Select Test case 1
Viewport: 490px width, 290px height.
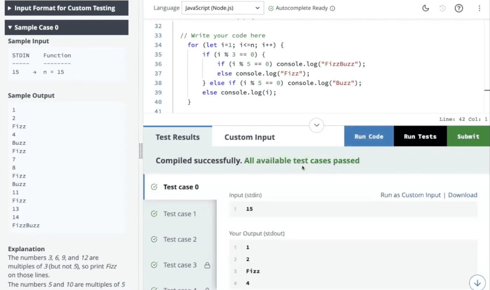(x=180, y=214)
